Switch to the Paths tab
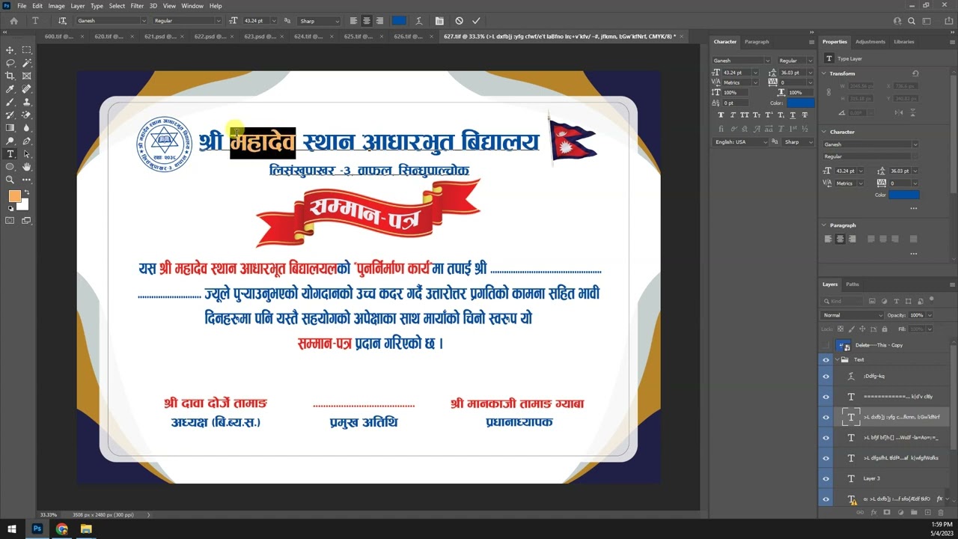The width and height of the screenshot is (958, 539). coord(852,284)
